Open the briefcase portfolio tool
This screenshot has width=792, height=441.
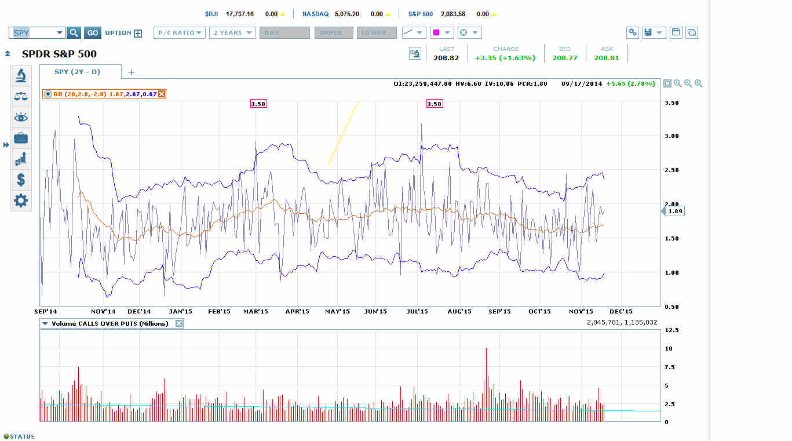(x=21, y=138)
